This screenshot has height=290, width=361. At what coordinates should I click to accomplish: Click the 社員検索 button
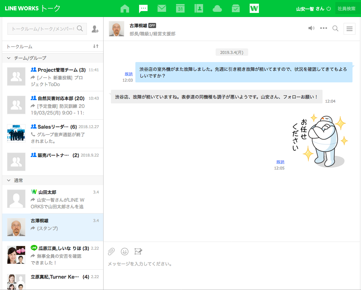coord(347,8)
